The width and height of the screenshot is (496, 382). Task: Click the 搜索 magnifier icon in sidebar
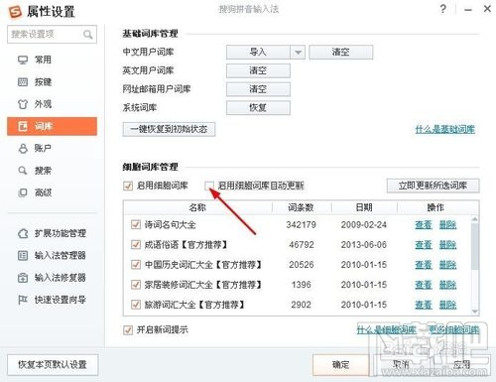(23, 171)
